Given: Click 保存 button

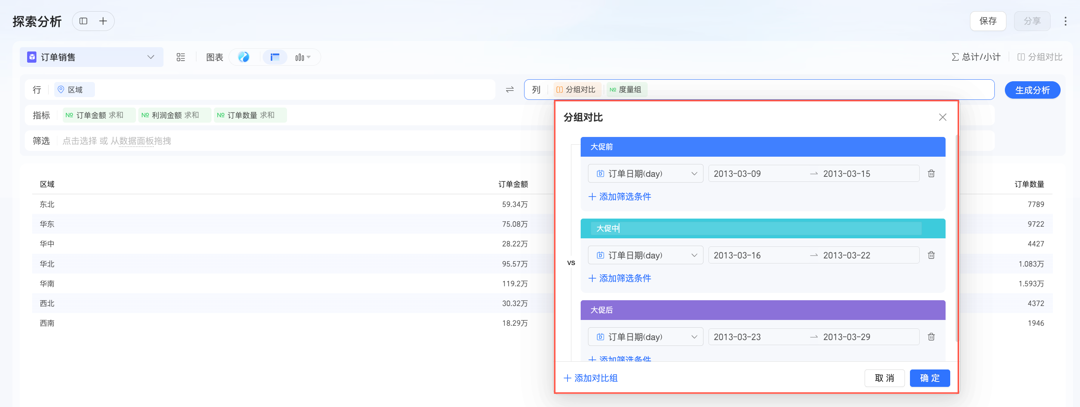Looking at the screenshot, I should point(988,21).
